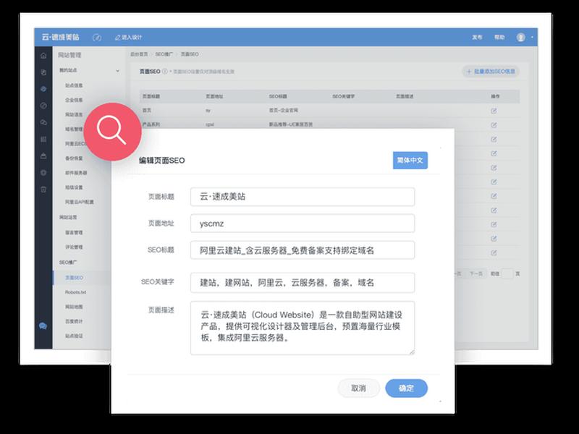Open 短信设置 in the sidebar

tap(75, 187)
